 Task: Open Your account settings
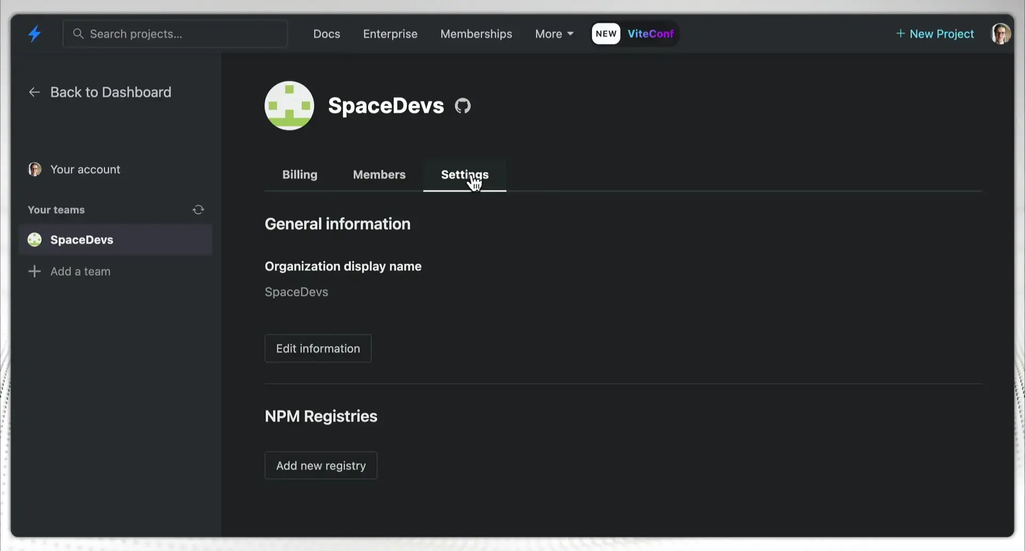pyautogui.click(x=85, y=169)
